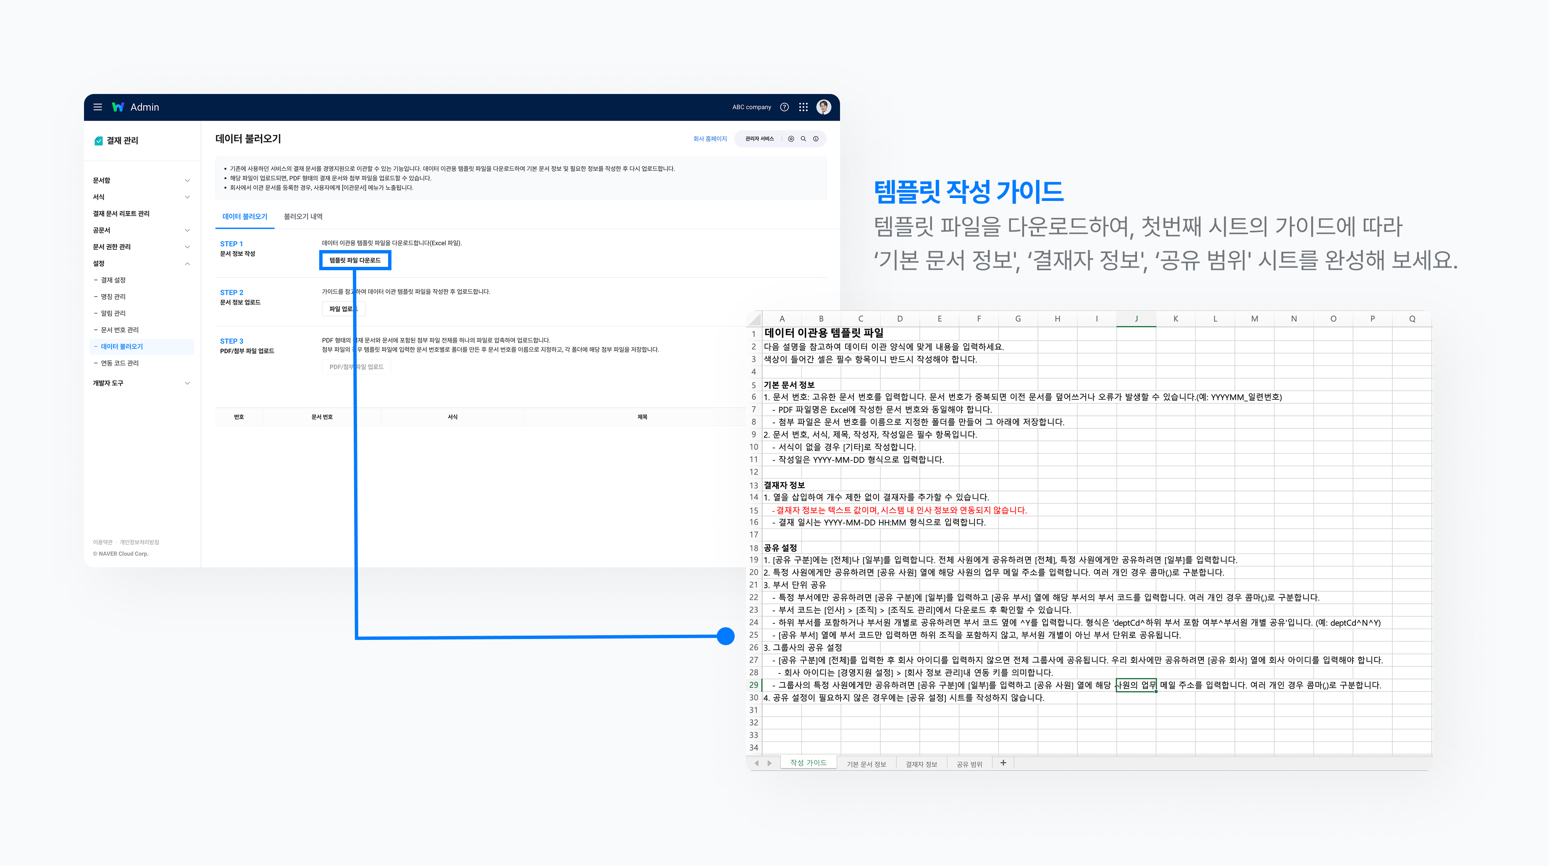This screenshot has width=1549, height=866.
Task: Switch to the 불러오기 내역 tab
Action: click(303, 216)
